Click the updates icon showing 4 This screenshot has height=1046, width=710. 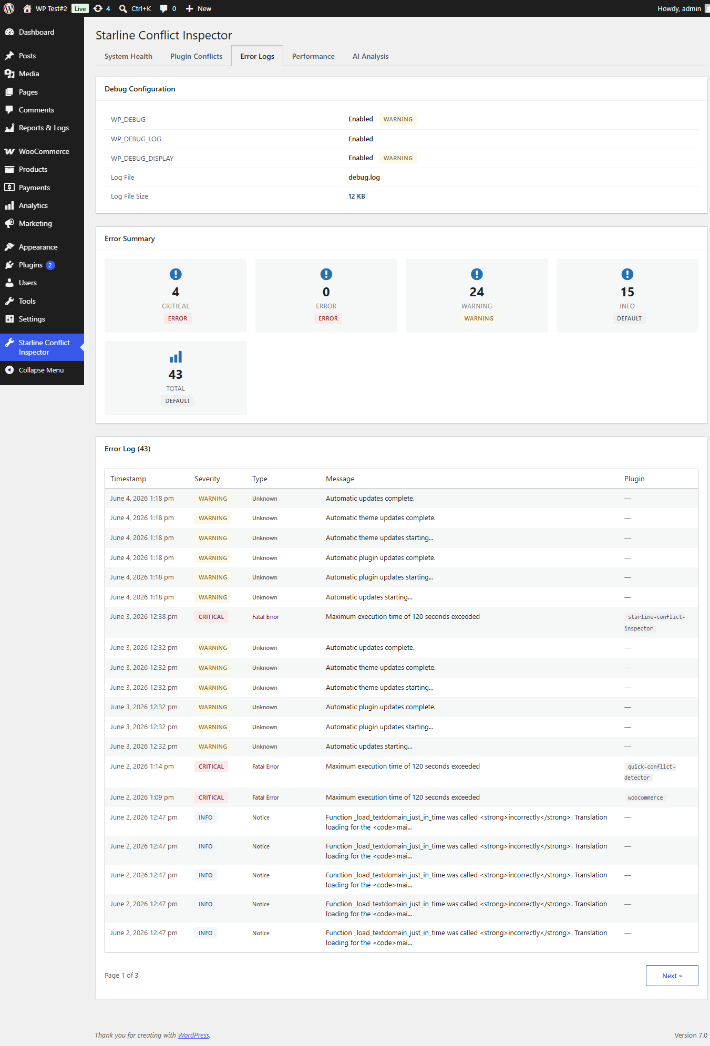click(x=98, y=8)
